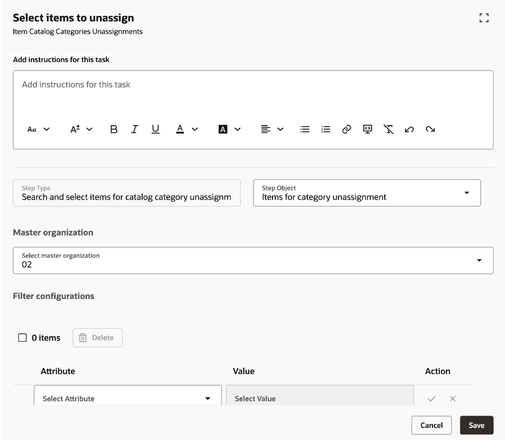
Task: Open the text alignment options
Action: click(x=280, y=129)
